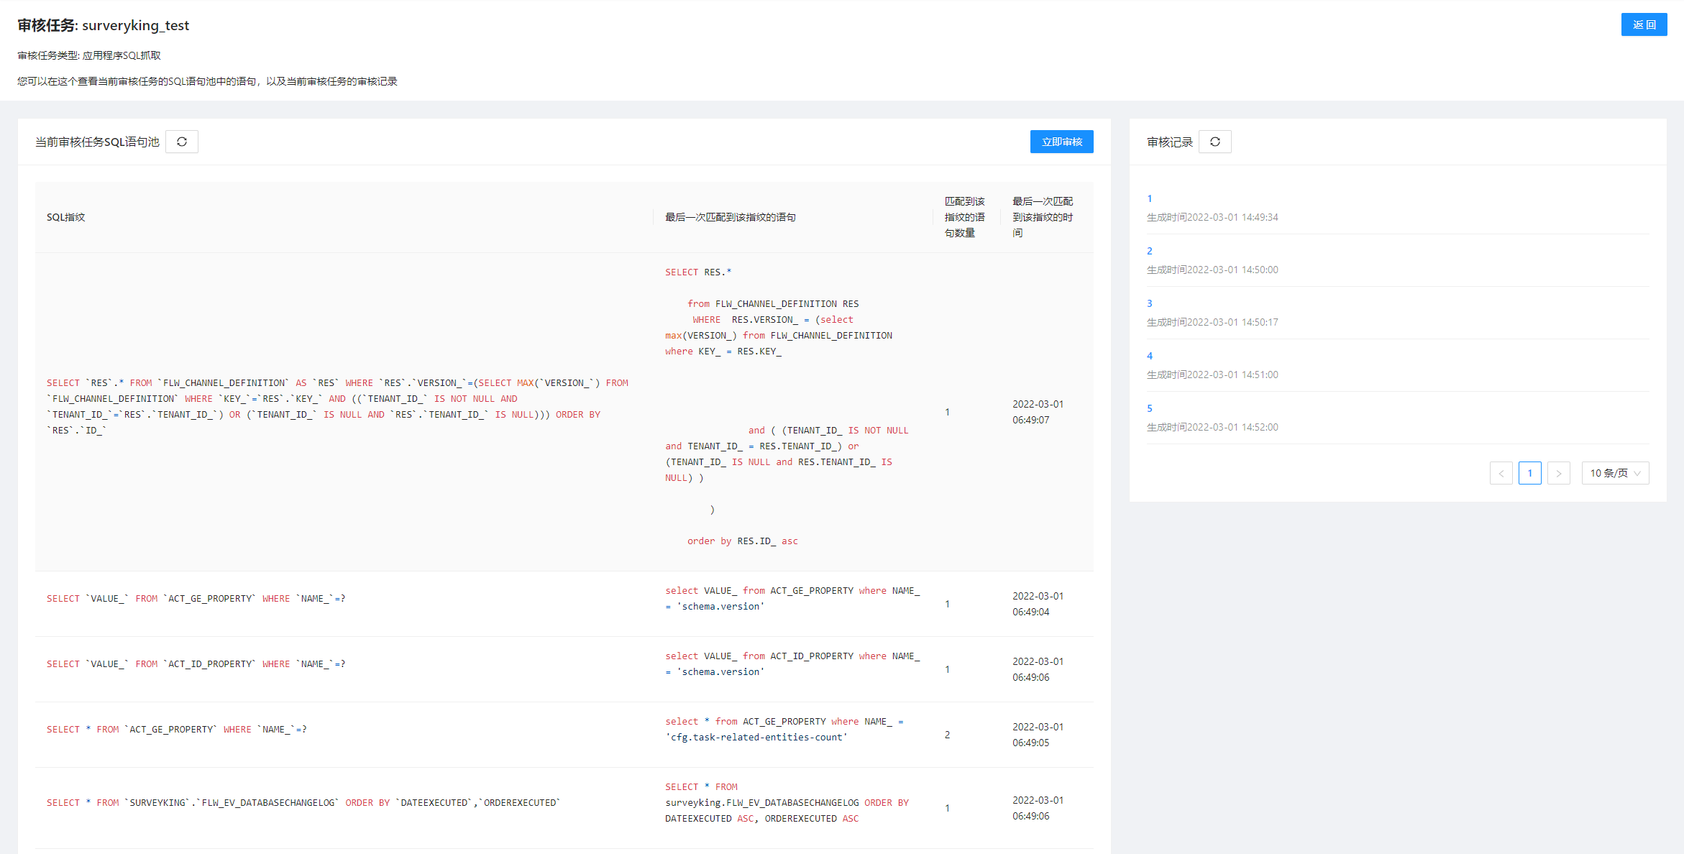Open audit record 5
Image resolution: width=1684 pixels, height=854 pixels.
(x=1149, y=408)
